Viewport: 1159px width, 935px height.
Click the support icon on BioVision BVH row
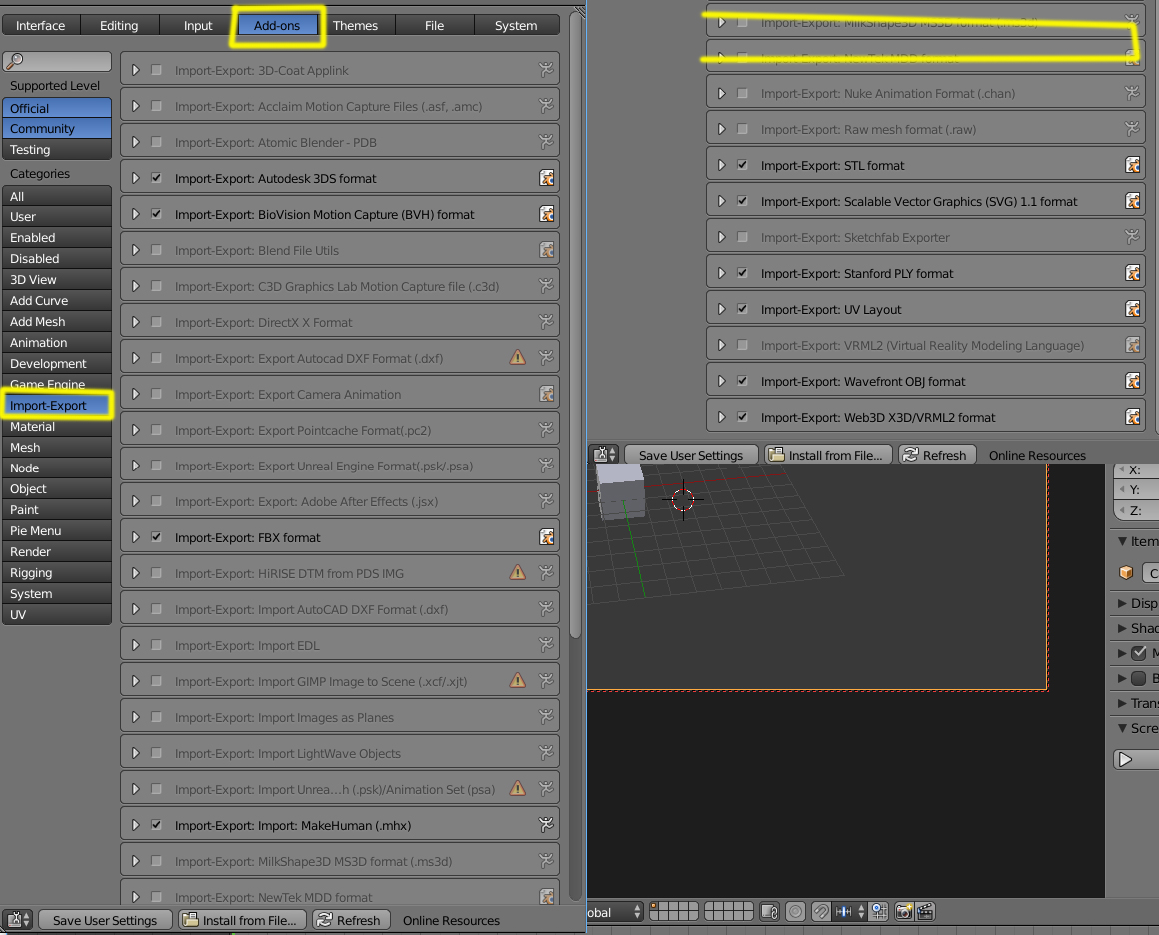click(547, 215)
